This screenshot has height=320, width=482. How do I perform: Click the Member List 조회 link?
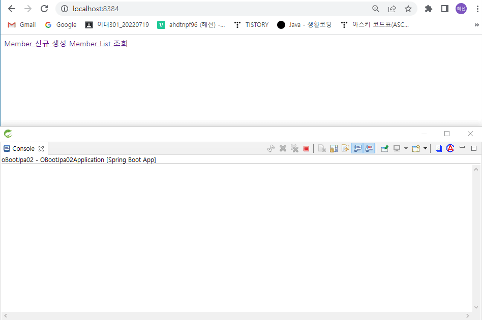pos(98,44)
